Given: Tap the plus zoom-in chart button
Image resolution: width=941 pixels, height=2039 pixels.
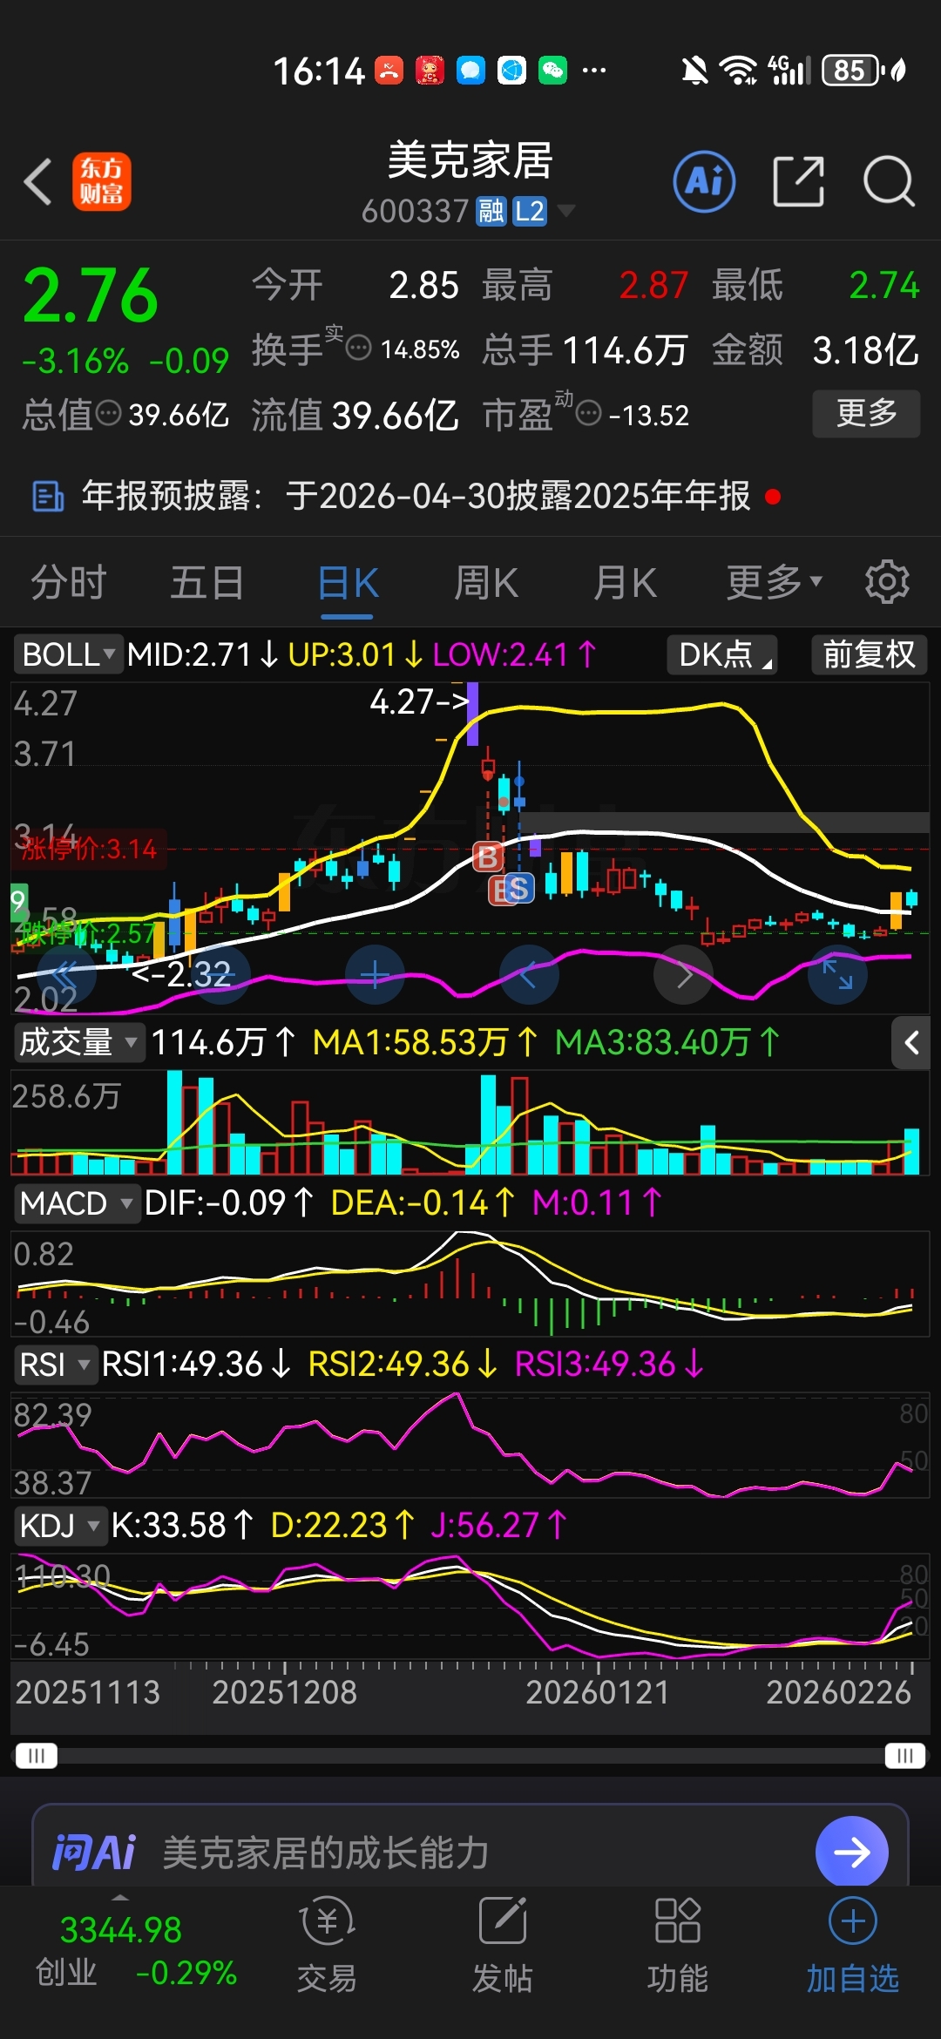Looking at the screenshot, I should click(375, 975).
